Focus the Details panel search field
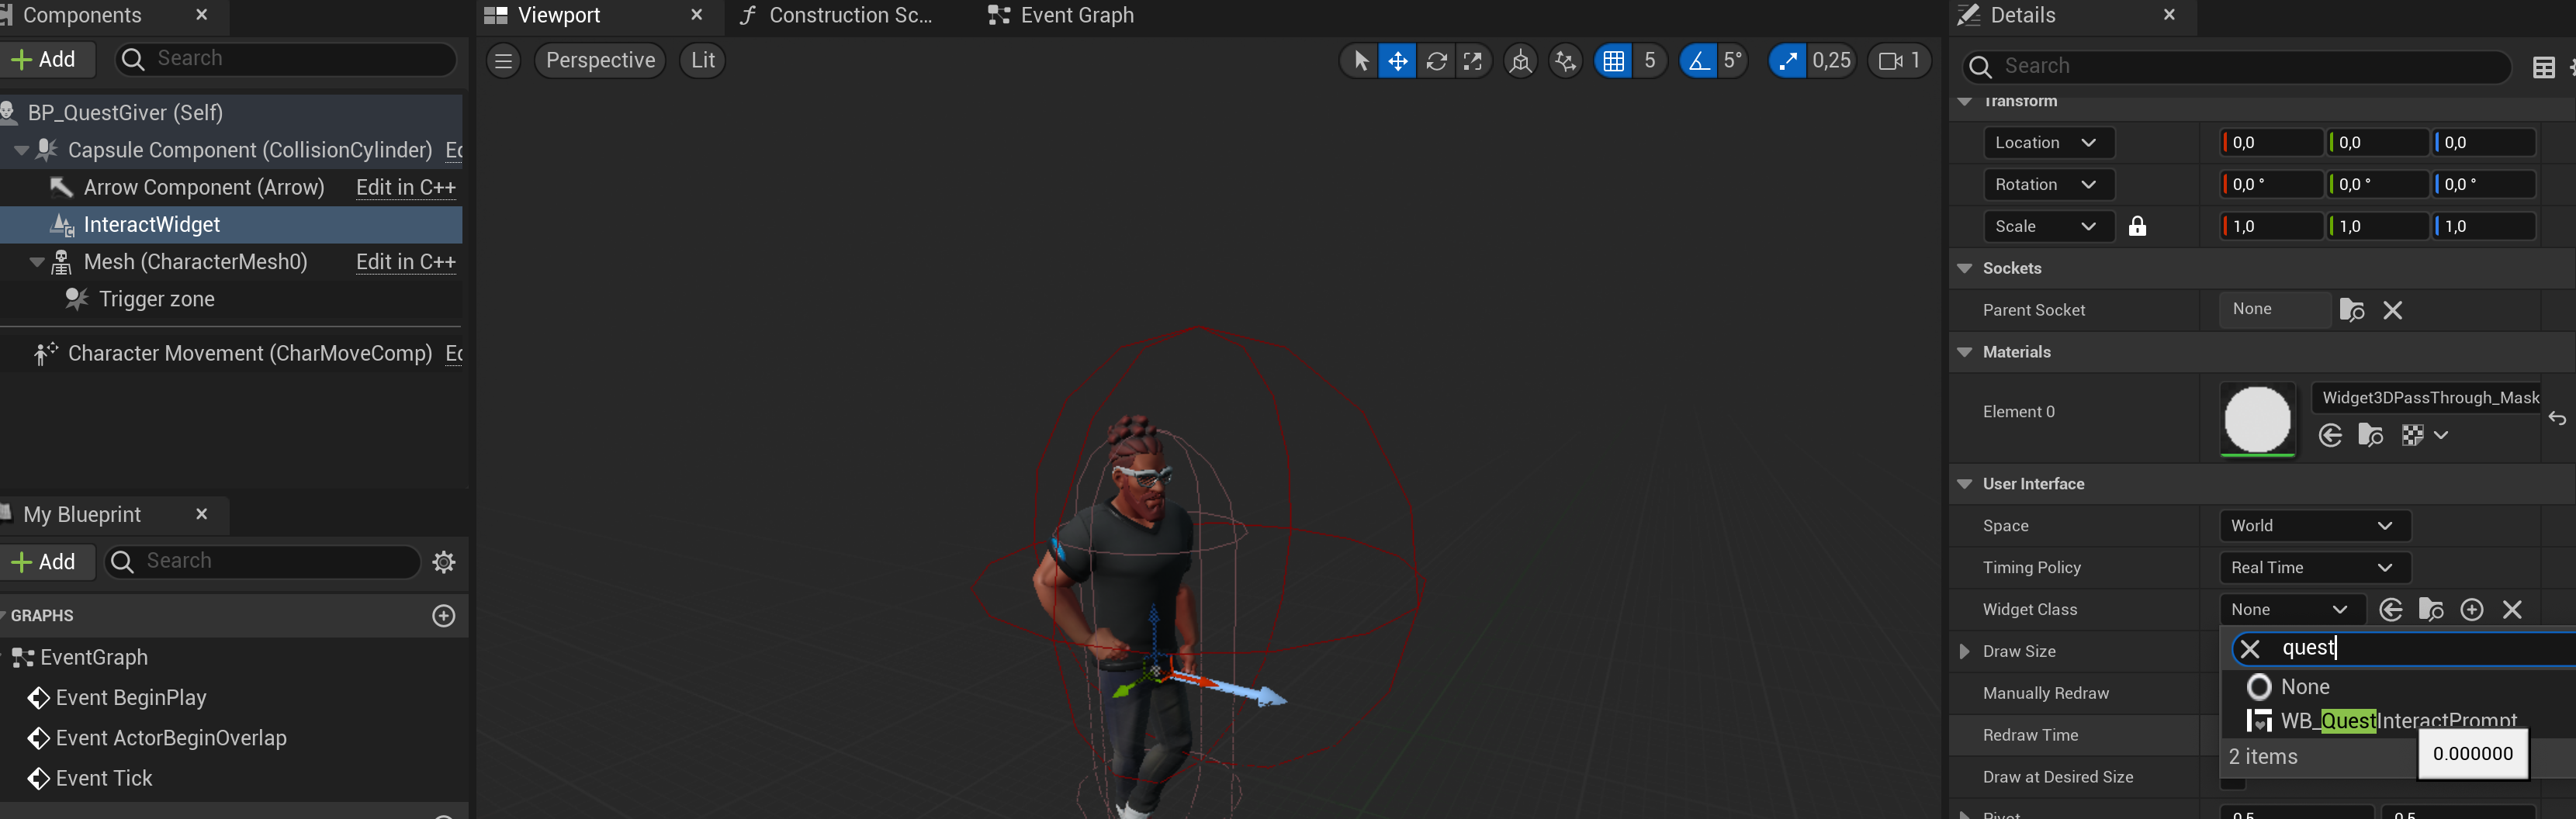 click(2235, 66)
